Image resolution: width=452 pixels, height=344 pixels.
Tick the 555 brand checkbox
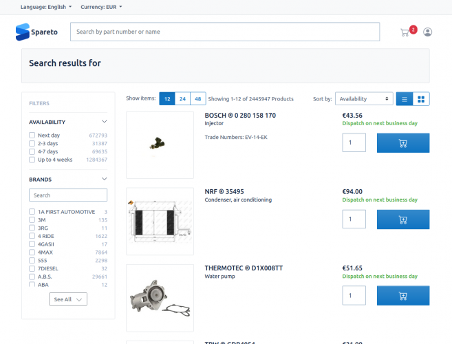point(32,260)
